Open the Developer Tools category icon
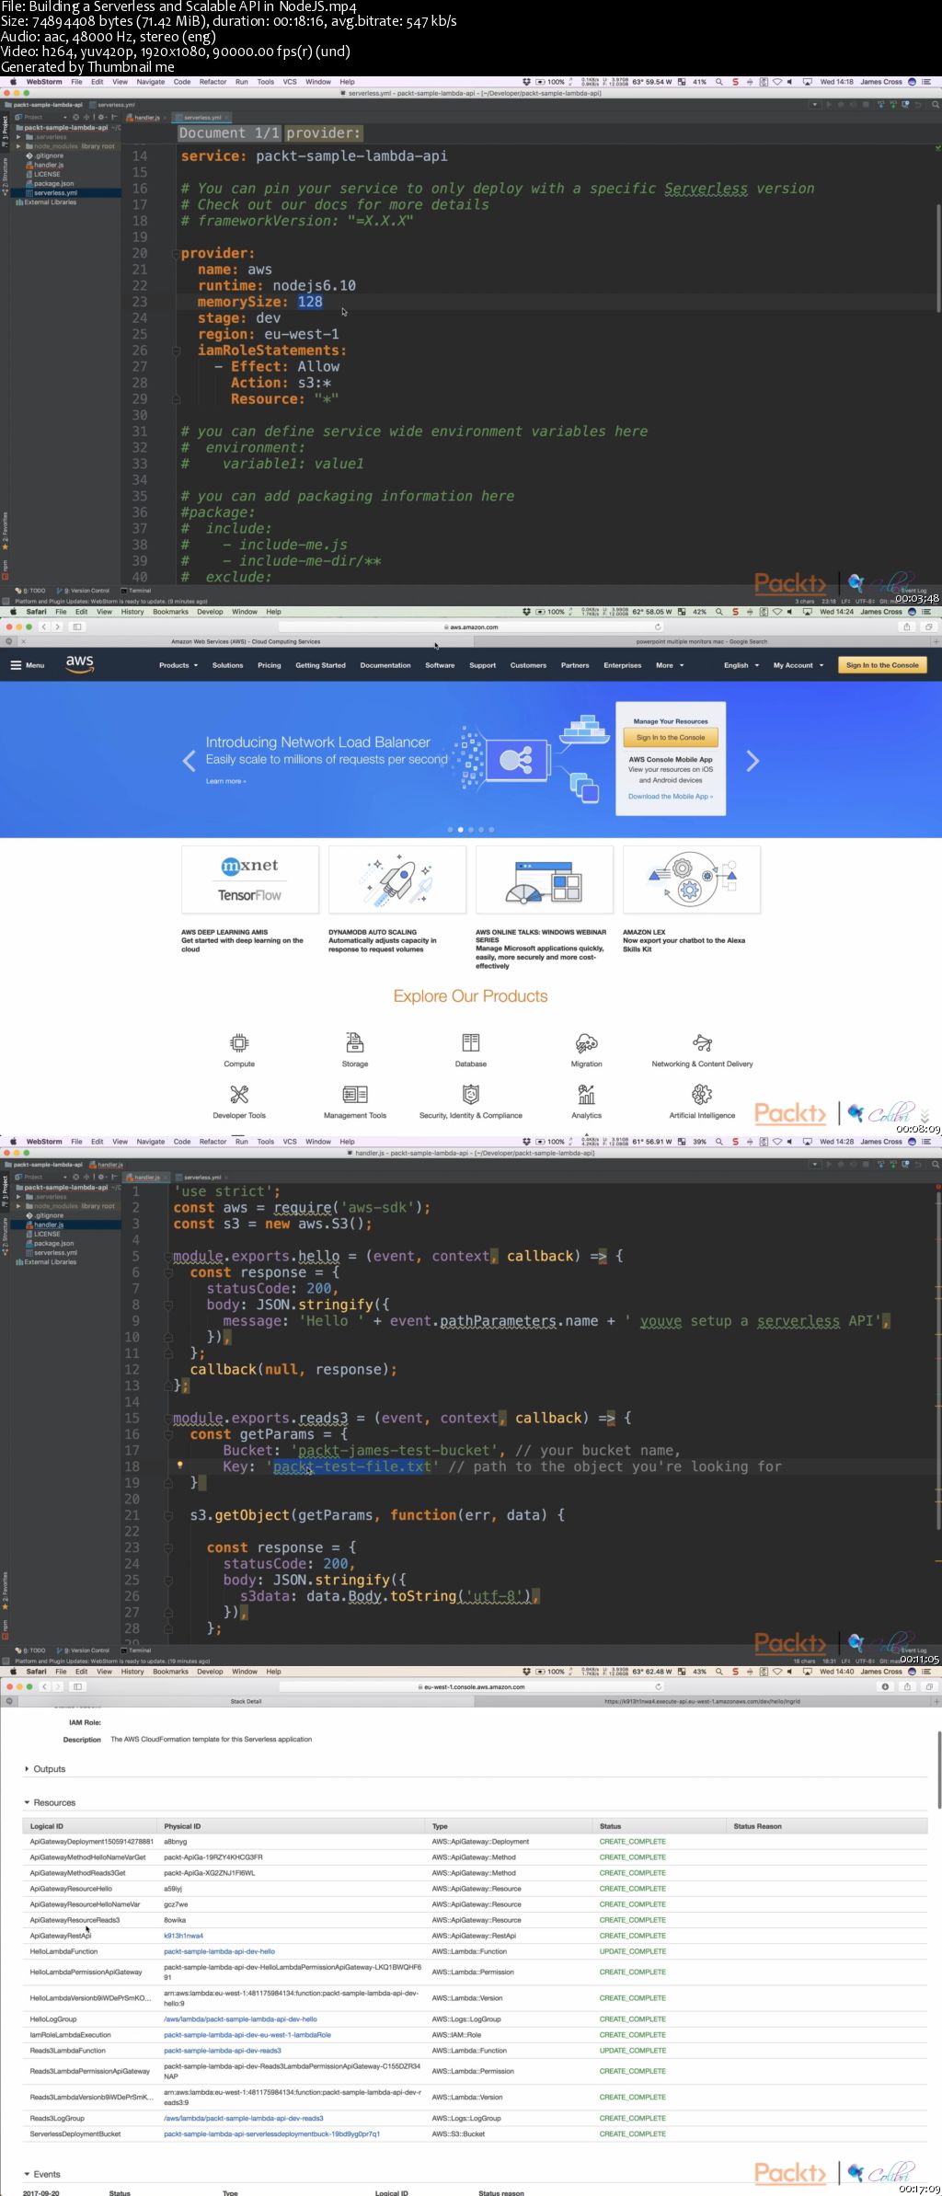 tap(239, 1094)
